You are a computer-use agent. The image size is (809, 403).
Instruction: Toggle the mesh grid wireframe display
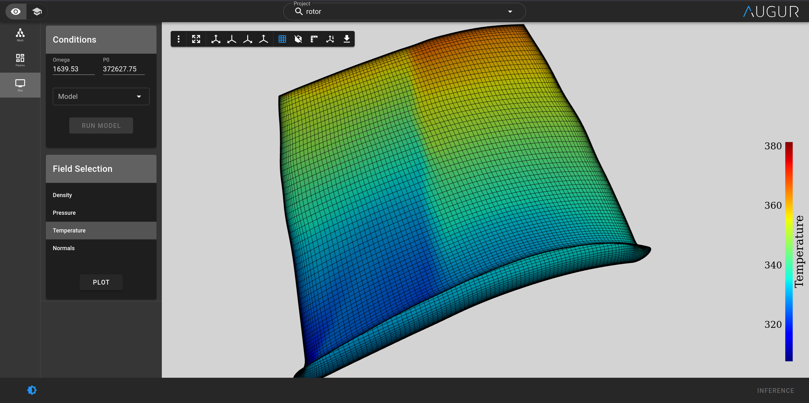tap(282, 39)
